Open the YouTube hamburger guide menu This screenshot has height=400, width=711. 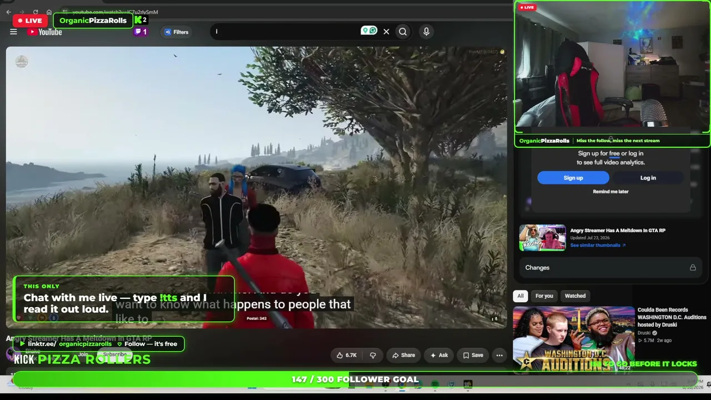point(13,32)
